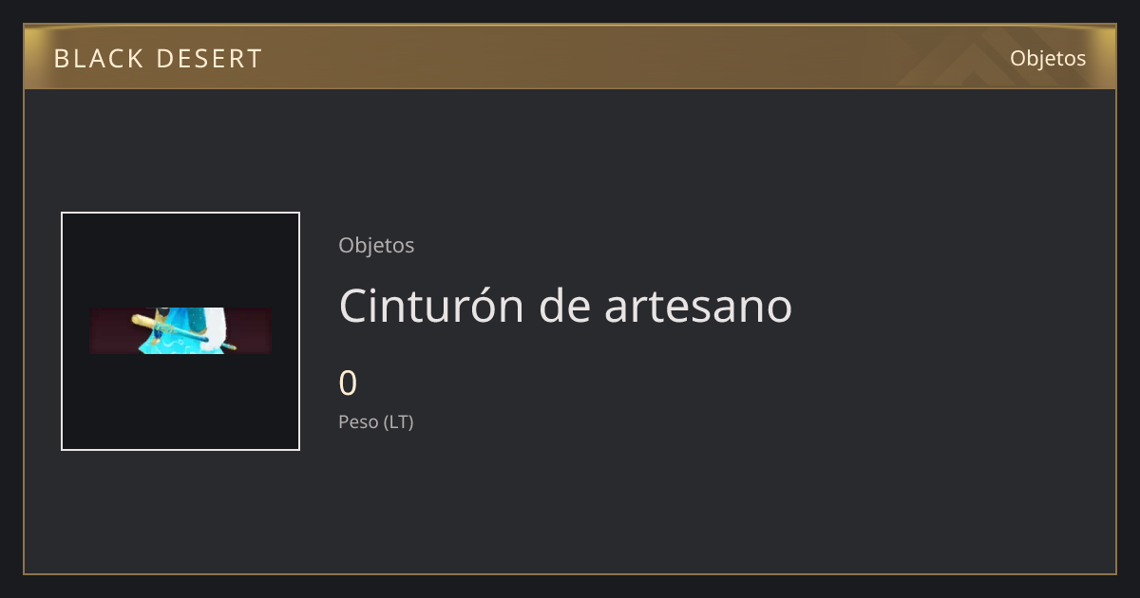Screen dimensions: 1140x598
Task: Click the Peso (LT) label
Action: [376, 421]
